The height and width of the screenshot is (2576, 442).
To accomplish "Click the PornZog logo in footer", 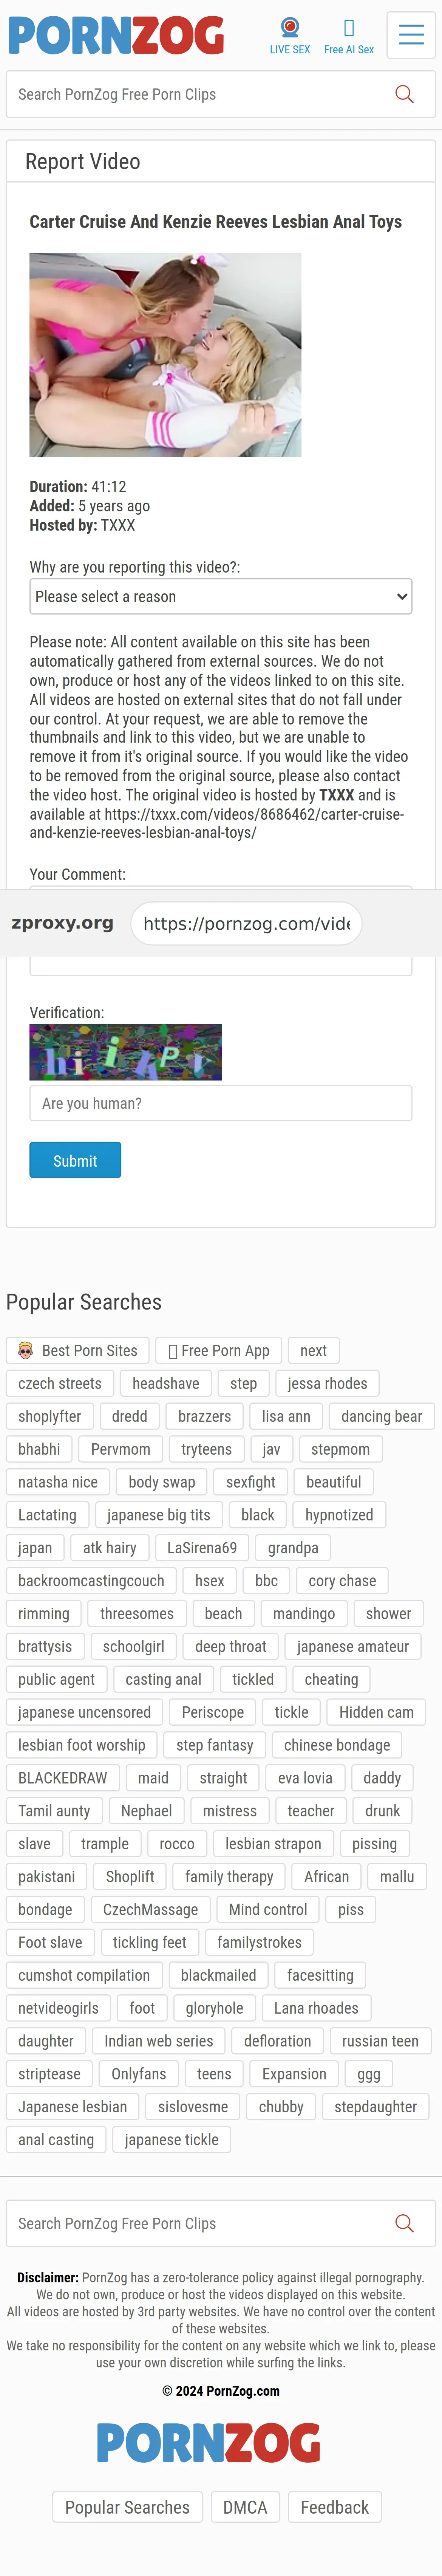I will click(208, 2443).
